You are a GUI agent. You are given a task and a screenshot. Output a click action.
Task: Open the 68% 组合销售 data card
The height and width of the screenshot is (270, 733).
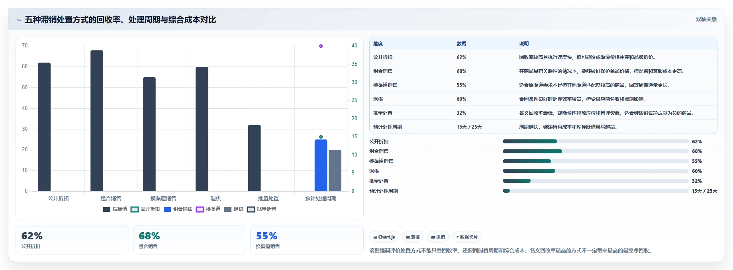(x=190, y=240)
